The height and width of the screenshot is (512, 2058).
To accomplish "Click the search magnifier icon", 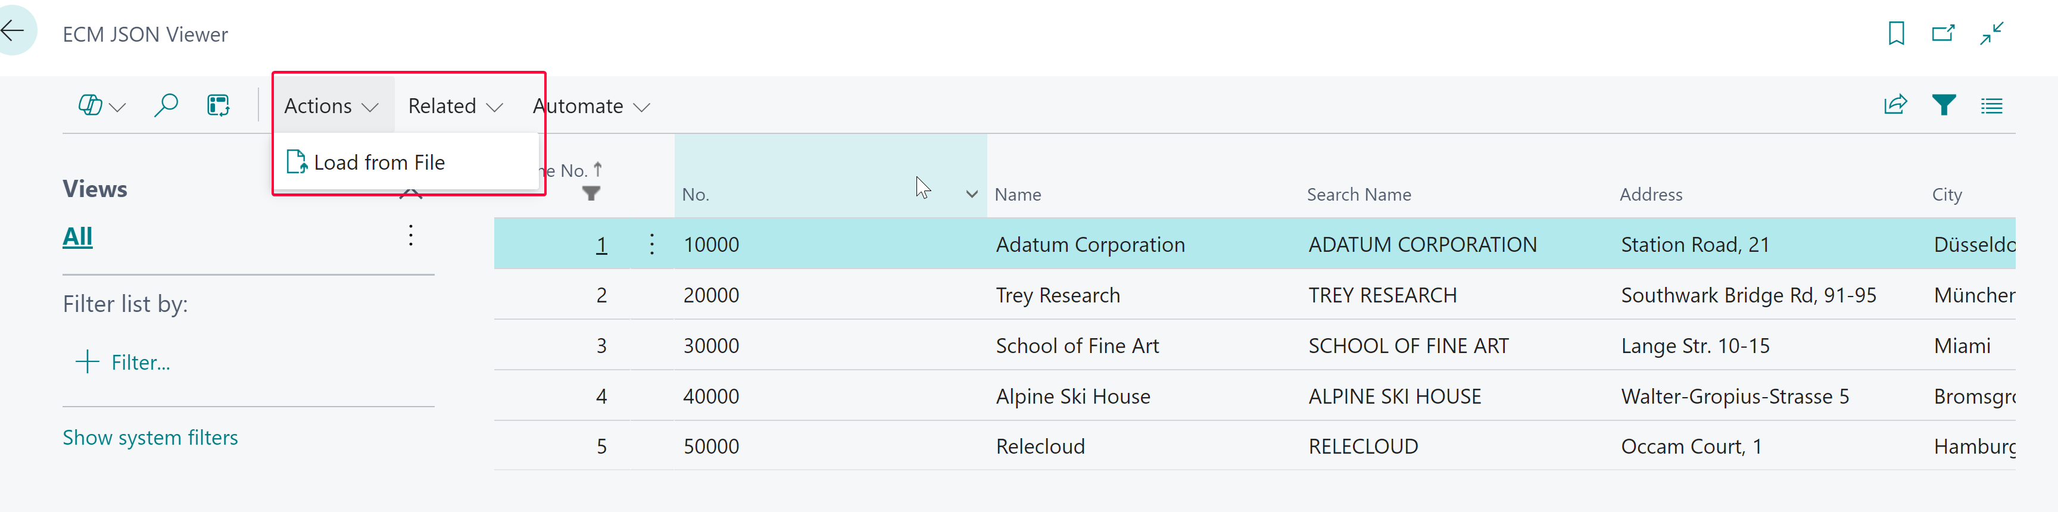I will (166, 105).
